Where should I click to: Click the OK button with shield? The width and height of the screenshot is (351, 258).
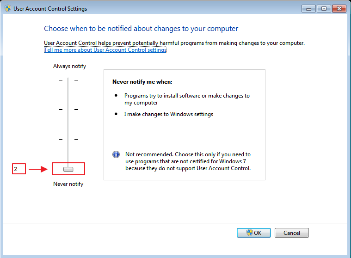(x=253, y=233)
